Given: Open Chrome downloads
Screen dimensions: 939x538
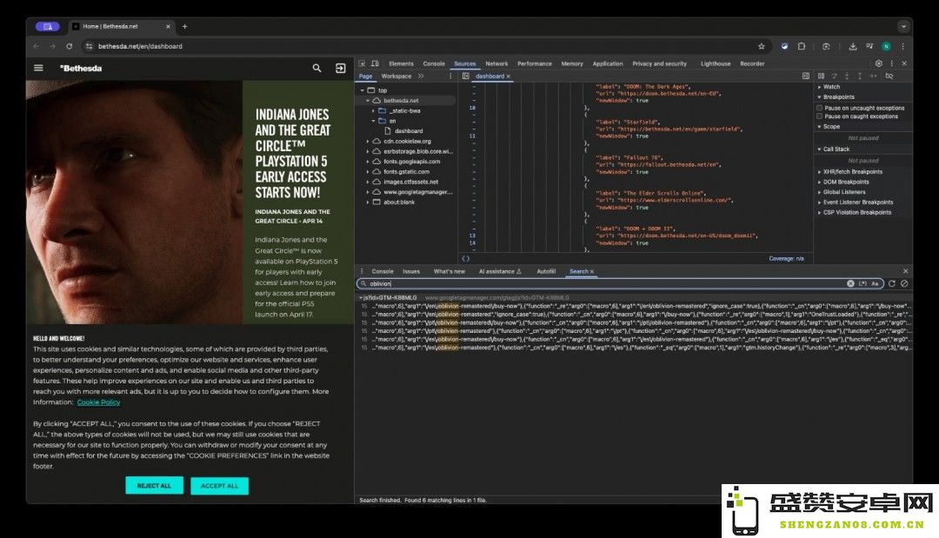Looking at the screenshot, I should (852, 46).
